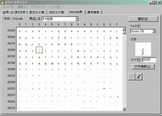
Task: Open the パレット(P) menu
Action: tap(8, 7)
